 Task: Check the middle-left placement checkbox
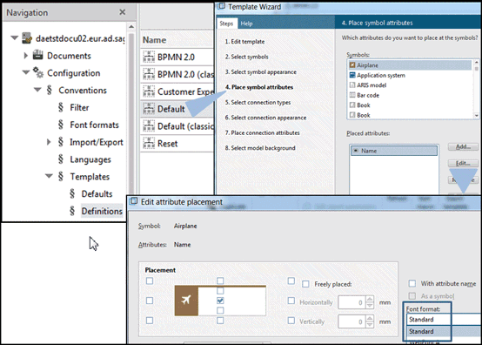pyautogui.click(x=150, y=301)
